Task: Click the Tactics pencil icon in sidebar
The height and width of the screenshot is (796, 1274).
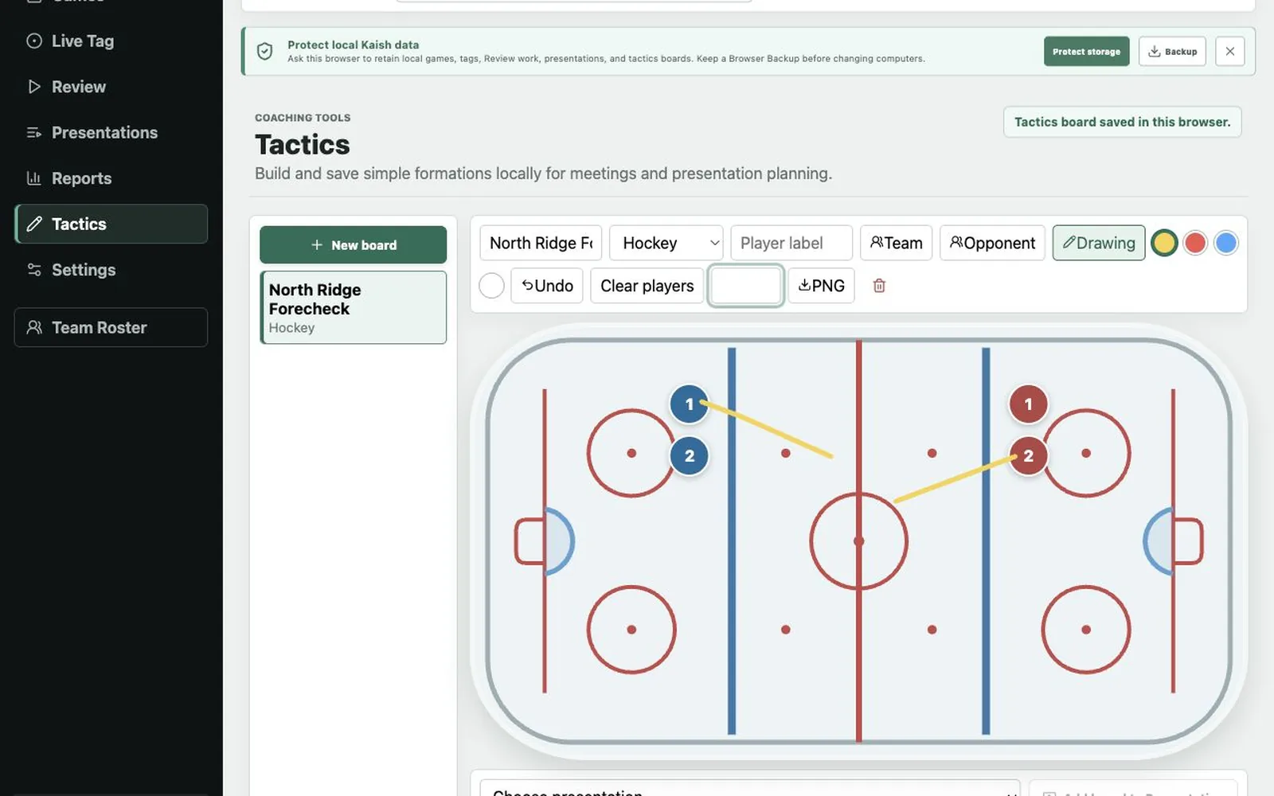Action: (x=34, y=224)
